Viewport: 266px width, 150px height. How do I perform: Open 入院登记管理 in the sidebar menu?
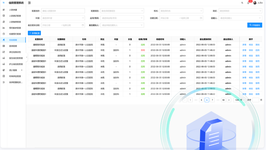(x=15, y=16)
